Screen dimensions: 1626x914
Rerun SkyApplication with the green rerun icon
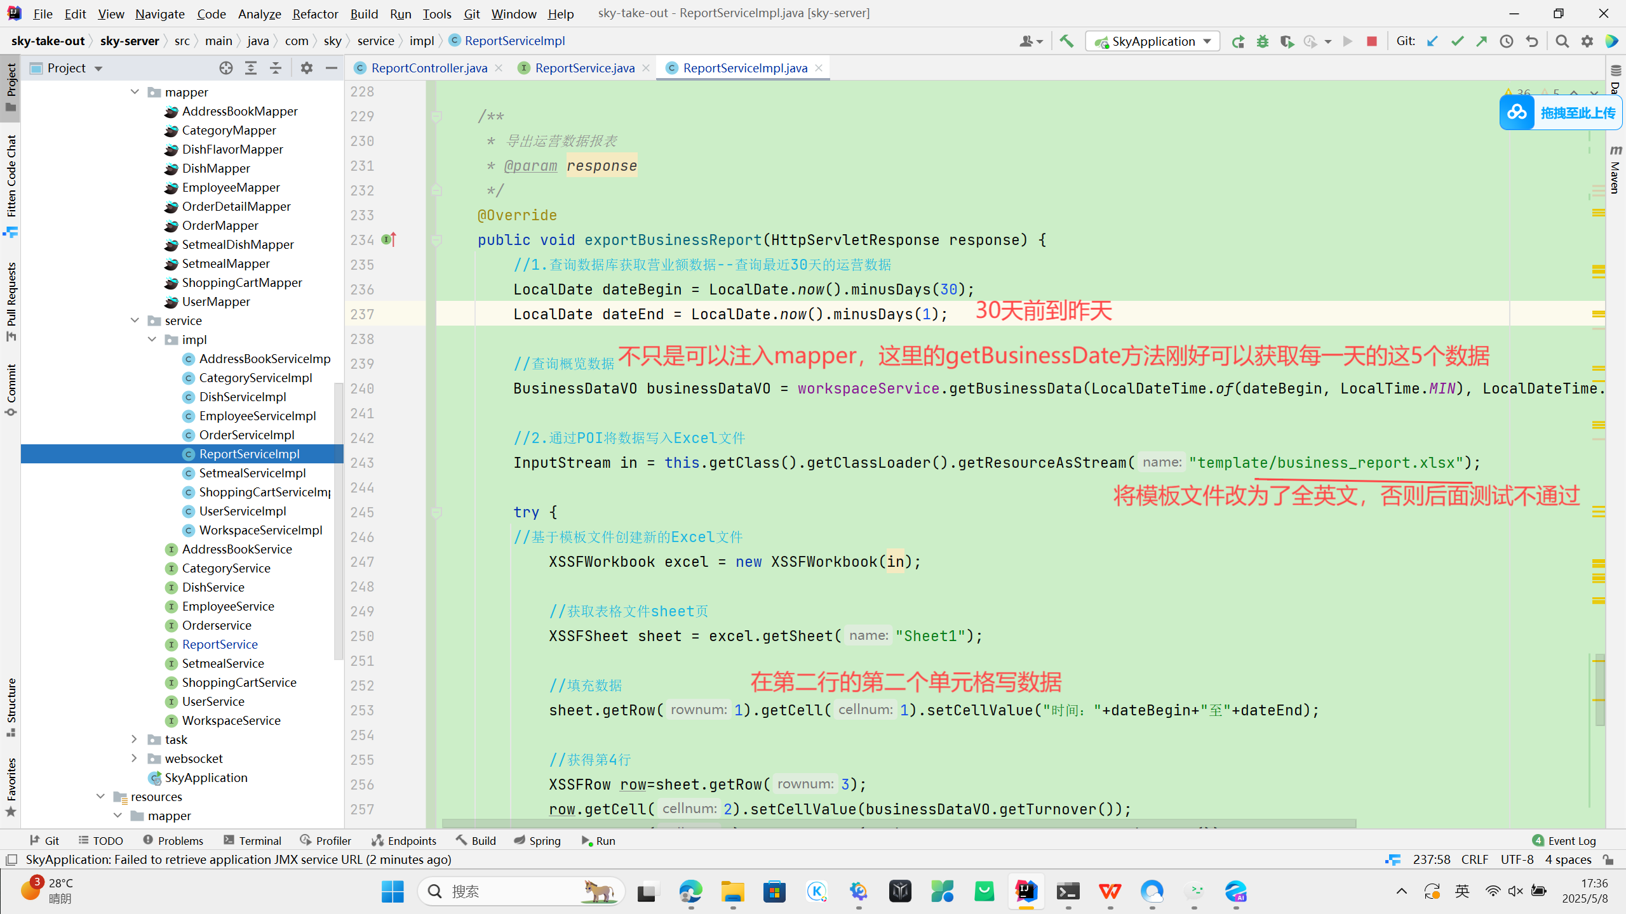pos(1238,41)
